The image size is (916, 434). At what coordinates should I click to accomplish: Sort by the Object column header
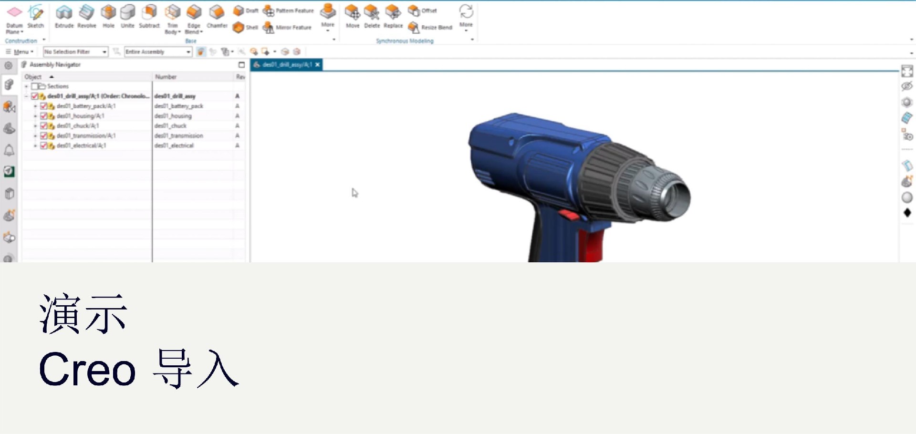point(33,77)
